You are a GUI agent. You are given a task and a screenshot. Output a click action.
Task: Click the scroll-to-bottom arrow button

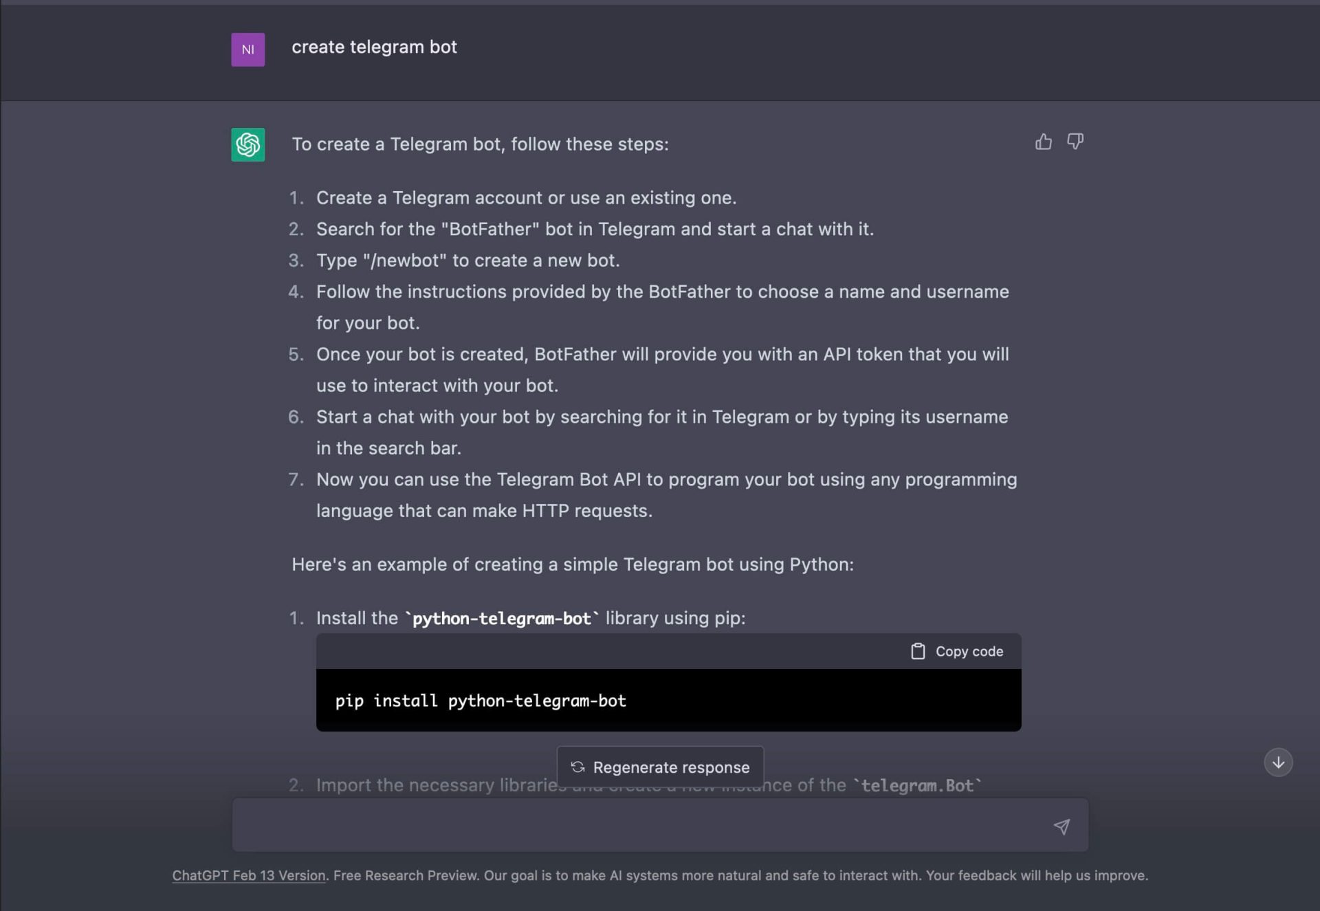(1277, 762)
